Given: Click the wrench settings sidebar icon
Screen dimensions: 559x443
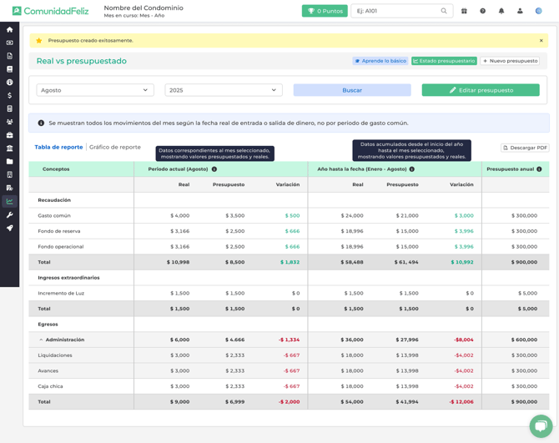Looking at the screenshot, I should tap(9, 214).
